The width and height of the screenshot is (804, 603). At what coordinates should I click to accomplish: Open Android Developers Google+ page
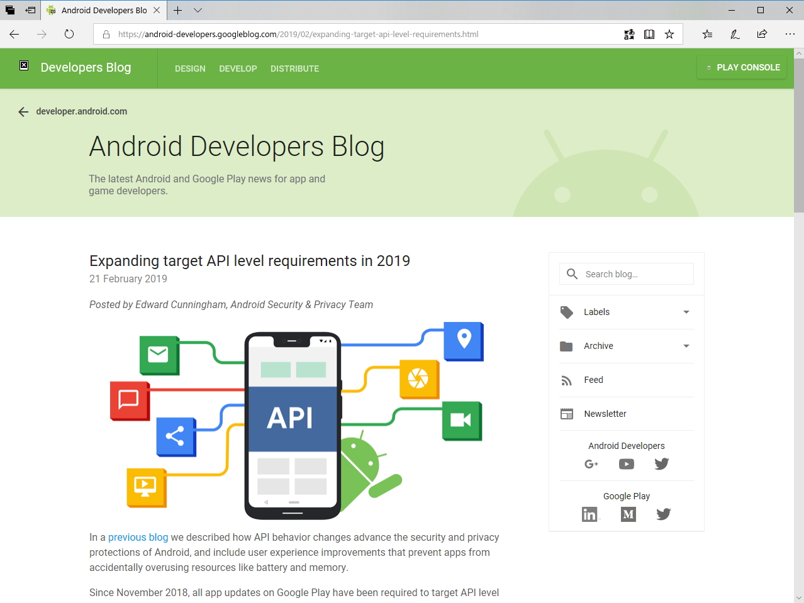click(591, 464)
